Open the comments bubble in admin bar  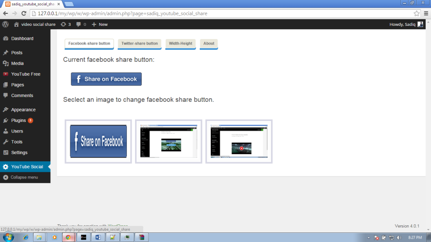click(79, 24)
